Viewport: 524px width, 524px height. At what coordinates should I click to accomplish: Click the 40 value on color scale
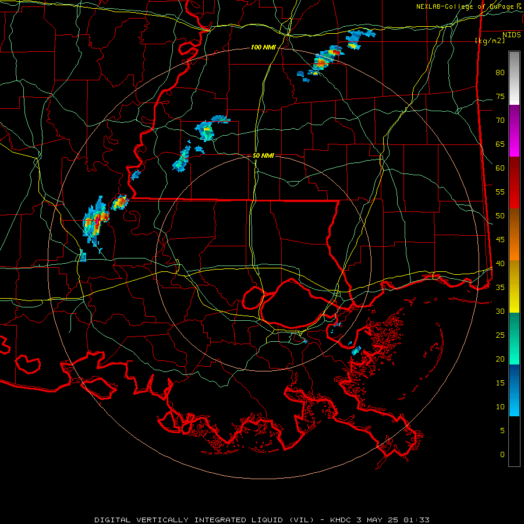click(500, 264)
